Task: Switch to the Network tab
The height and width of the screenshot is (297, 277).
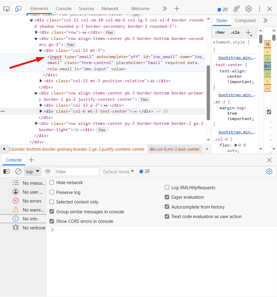Action: click(110, 9)
